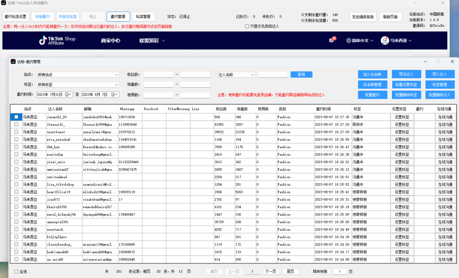Screen dimensions: 459x278
Task: Click the 查询 search button
Action: 301,74
